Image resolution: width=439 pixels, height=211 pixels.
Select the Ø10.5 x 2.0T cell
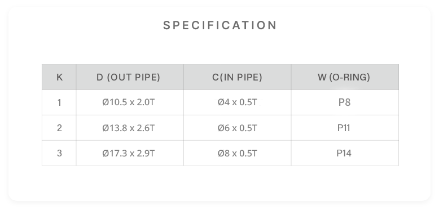[x=130, y=102]
